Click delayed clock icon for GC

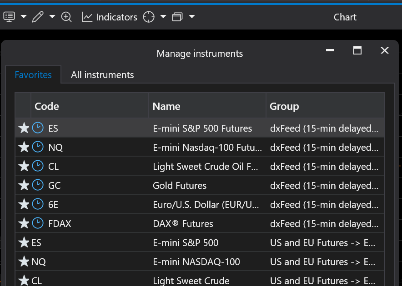click(38, 185)
